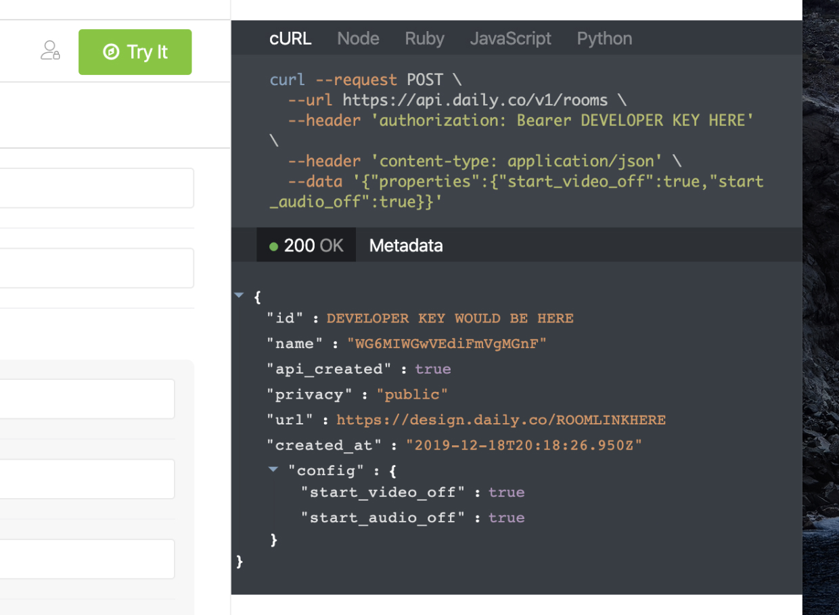The height and width of the screenshot is (615, 839).
Task: Switch to the cURL code tab
Action: click(290, 39)
